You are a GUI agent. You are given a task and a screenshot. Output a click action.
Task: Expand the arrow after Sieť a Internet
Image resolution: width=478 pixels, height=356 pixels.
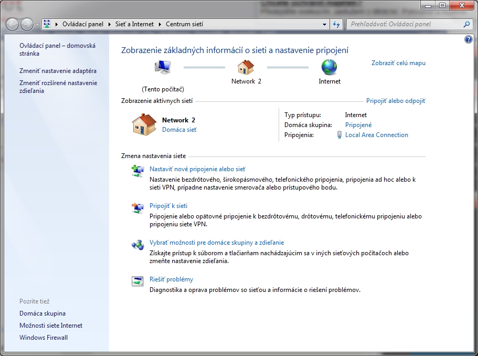(160, 24)
